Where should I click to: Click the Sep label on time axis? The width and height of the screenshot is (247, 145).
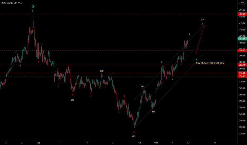click(x=38, y=143)
